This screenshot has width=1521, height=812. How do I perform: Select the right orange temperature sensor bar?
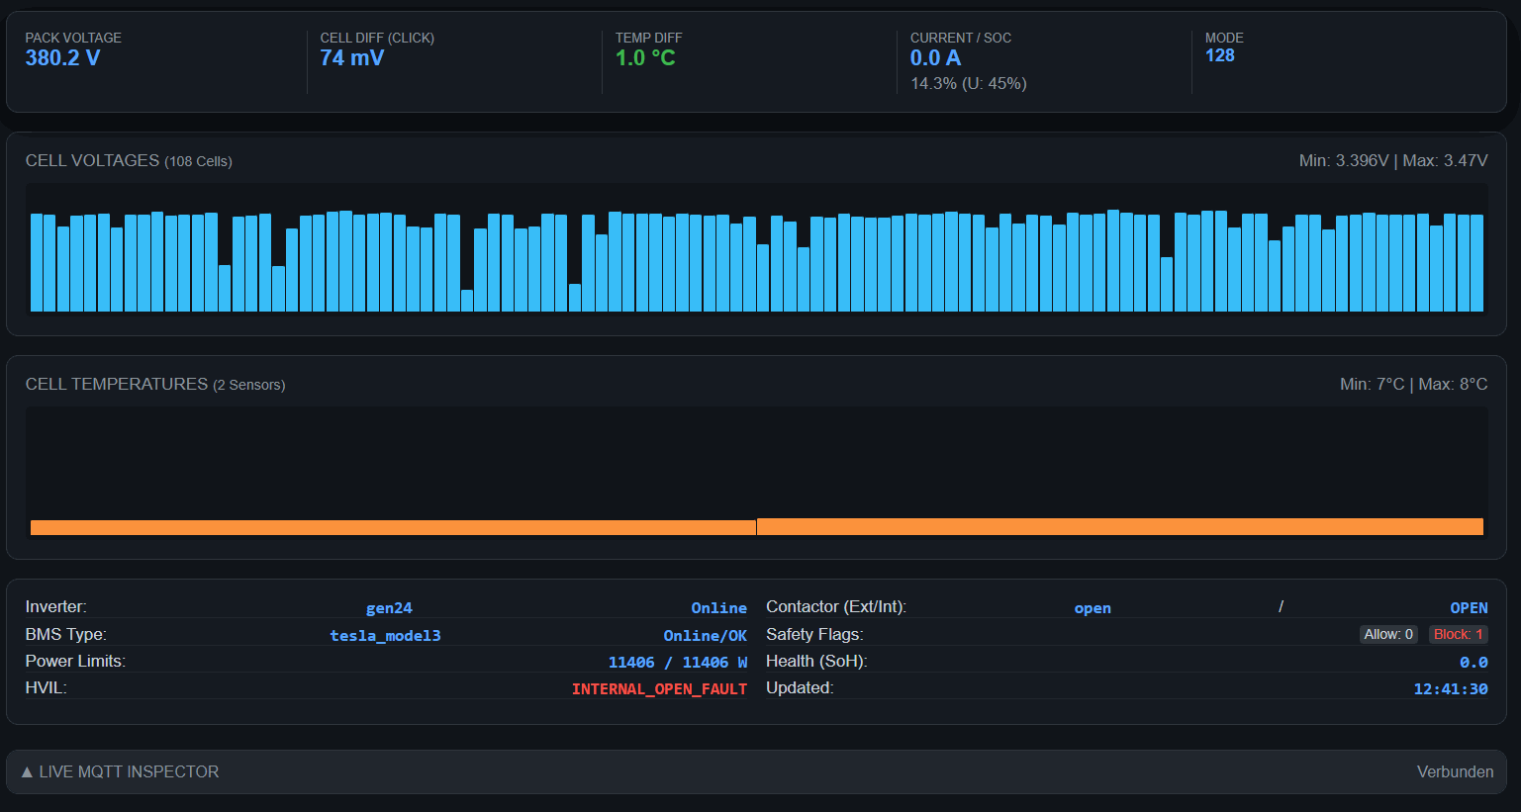[1119, 527]
